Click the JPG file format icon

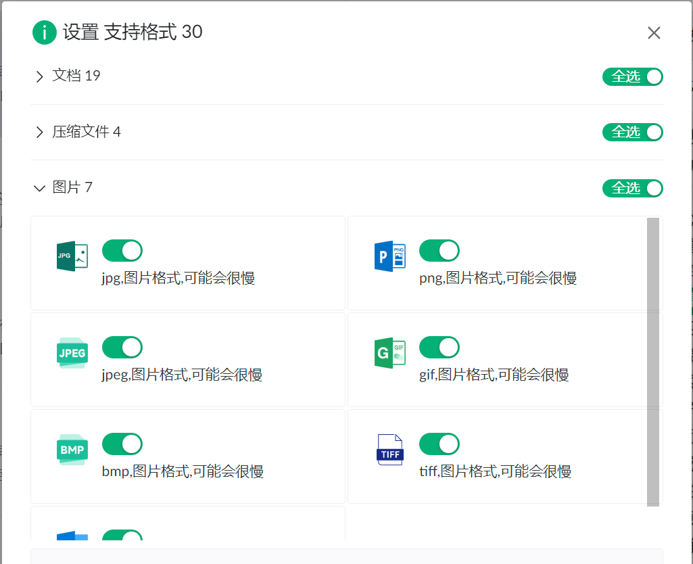click(72, 256)
